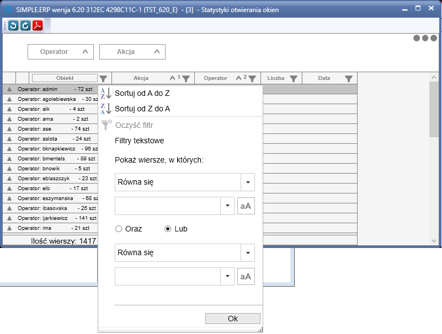Toggle case sensitivity for the first filter value
Image resolution: width=442 pixels, height=334 pixels.
click(x=246, y=206)
